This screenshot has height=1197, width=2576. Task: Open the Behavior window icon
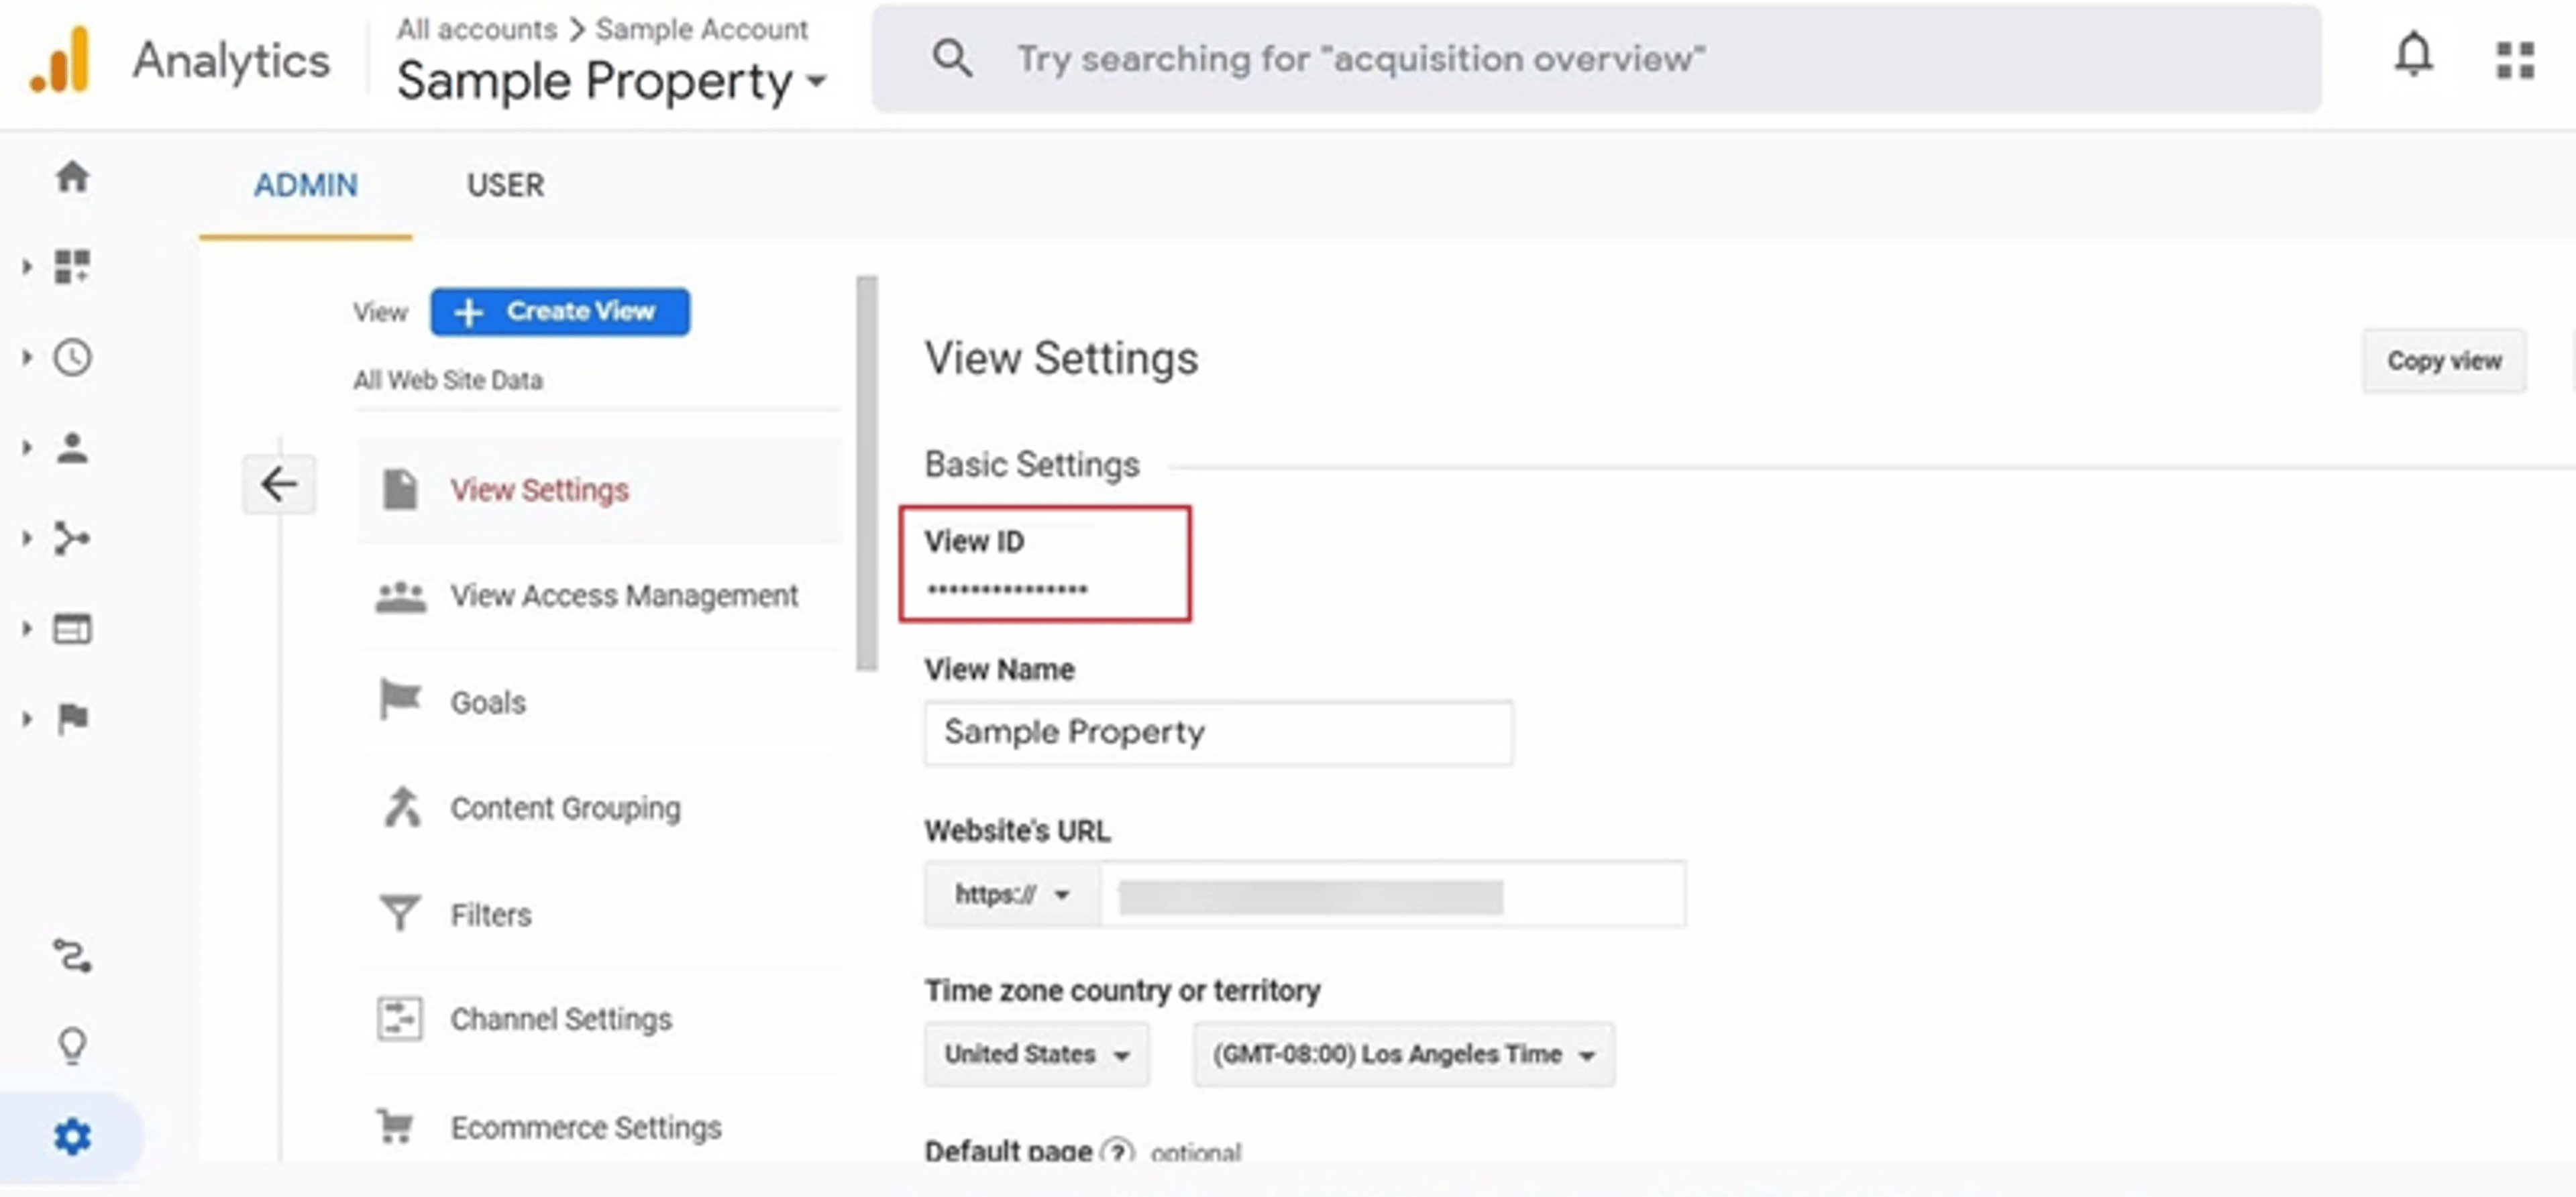[x=72, y=628]
